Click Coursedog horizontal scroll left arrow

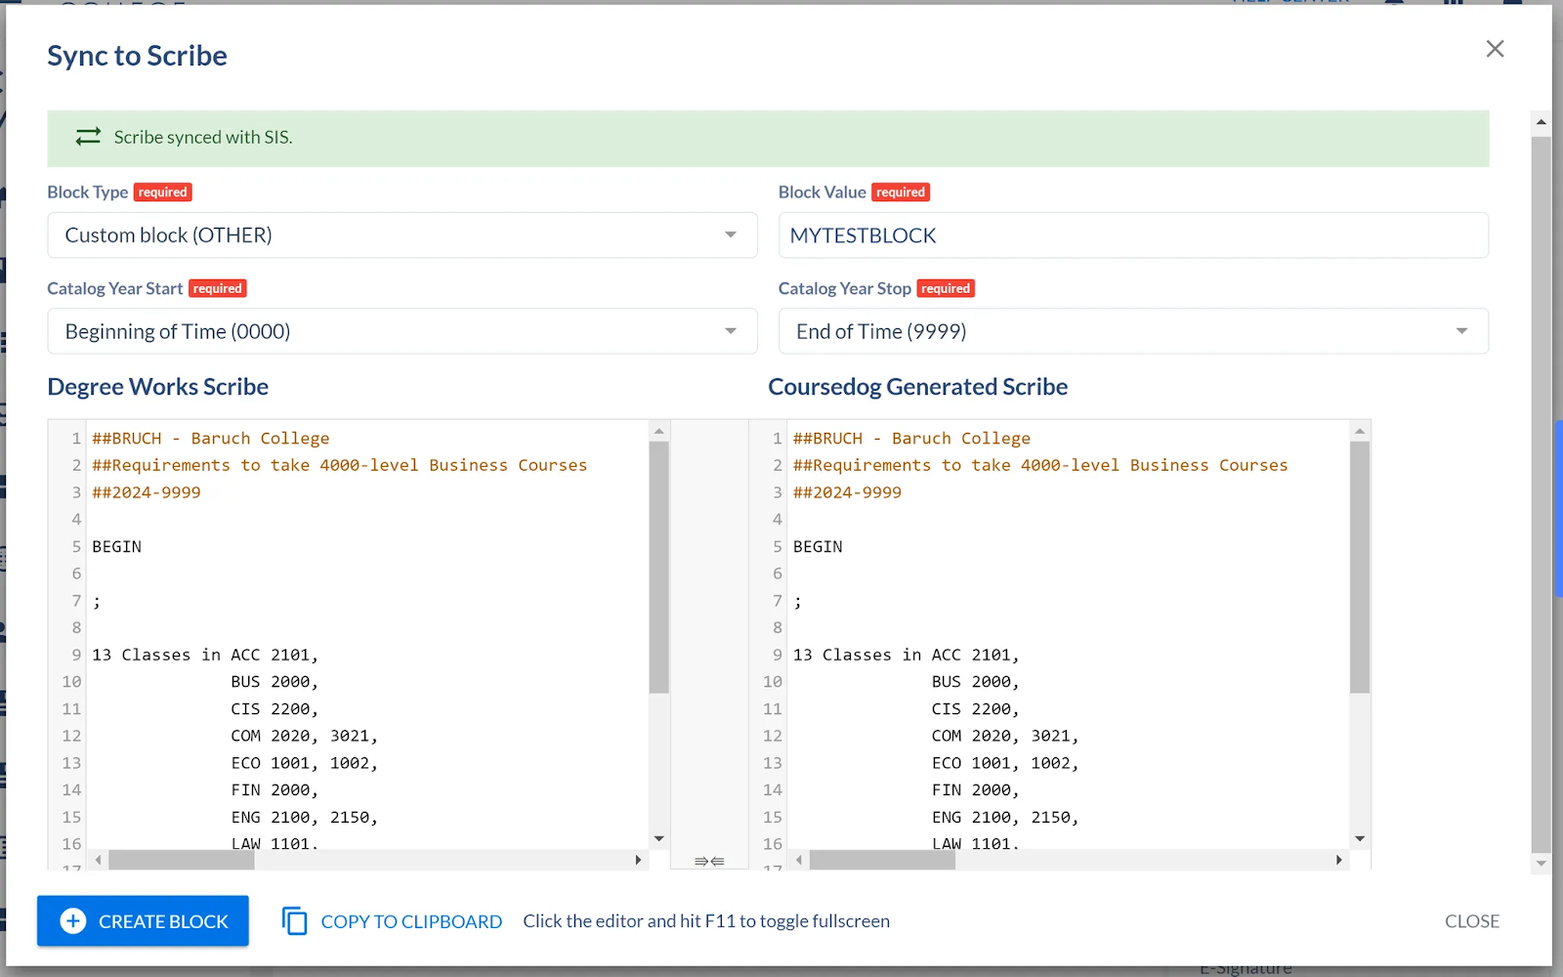(799, 860)
